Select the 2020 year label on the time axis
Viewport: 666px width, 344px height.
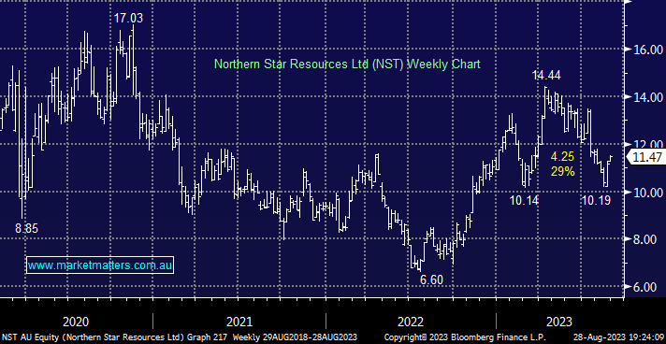point(76,322)
